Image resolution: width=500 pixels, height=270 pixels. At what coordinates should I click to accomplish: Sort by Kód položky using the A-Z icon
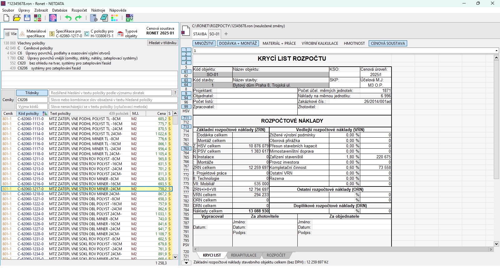click(45, 113)
